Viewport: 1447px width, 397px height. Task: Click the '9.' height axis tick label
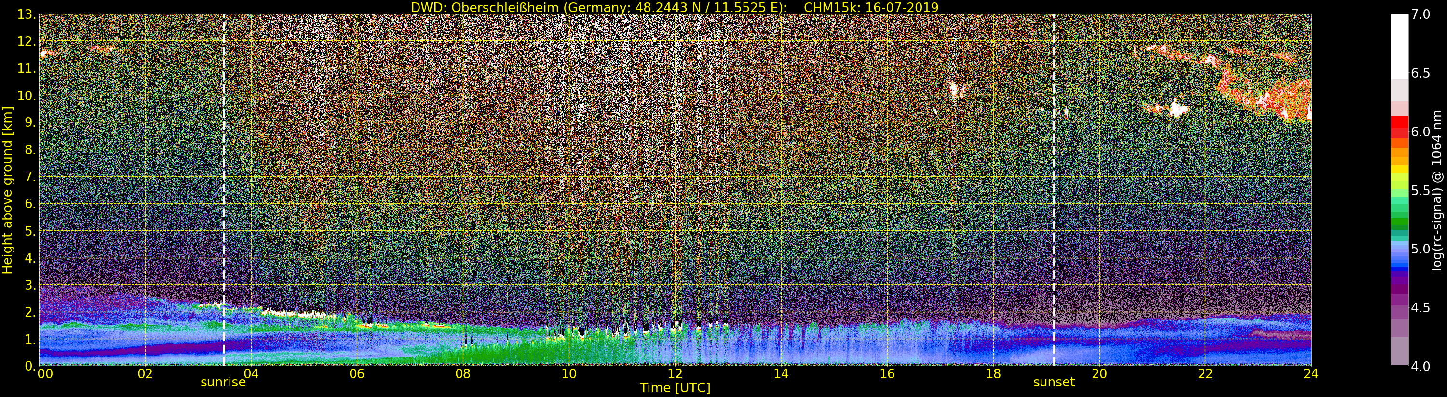[29, 123]
